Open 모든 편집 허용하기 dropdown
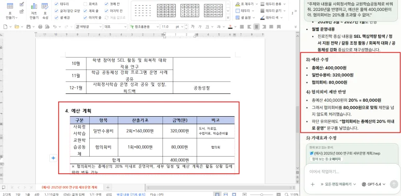 coord(338,184)
